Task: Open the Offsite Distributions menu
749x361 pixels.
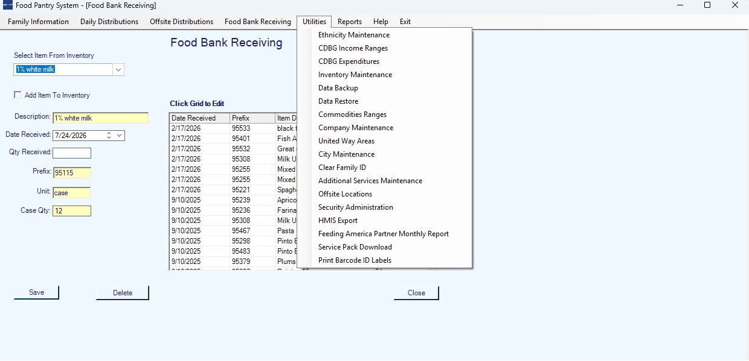Action: point(181,22)
